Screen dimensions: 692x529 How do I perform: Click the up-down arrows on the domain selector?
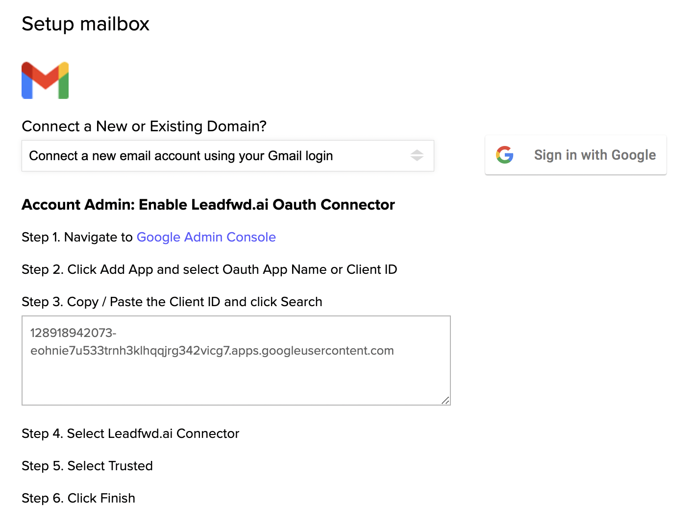pyautogui.click(x=417, y=156)
